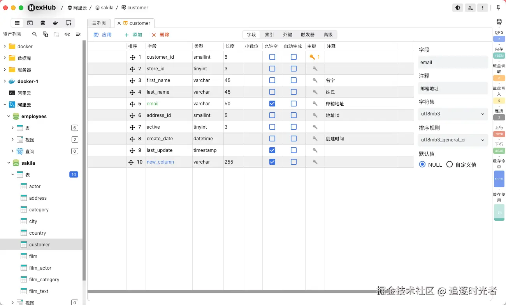Switch to the asset list view icon
Screen dimensions: 506x305
tap(17, 23)
